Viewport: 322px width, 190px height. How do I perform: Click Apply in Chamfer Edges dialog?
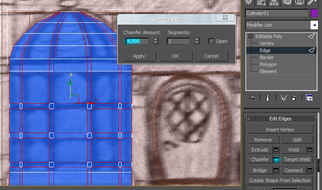(139, 56)
